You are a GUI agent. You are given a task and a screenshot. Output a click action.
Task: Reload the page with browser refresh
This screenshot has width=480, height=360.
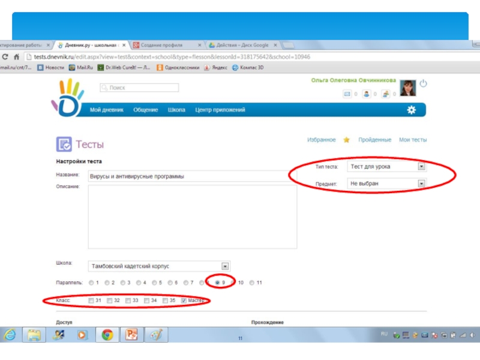pyautogui.click(x=5, y=56)
